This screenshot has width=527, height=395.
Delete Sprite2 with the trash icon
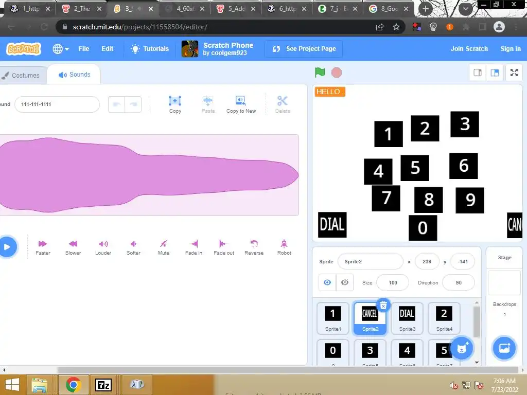pos(383,305)
